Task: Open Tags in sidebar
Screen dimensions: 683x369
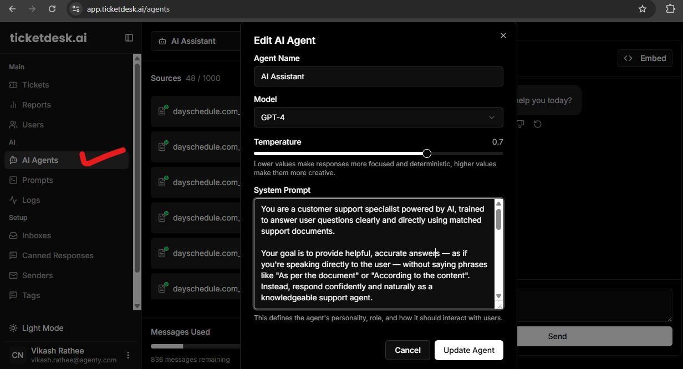Action: [x=67, y=295]
